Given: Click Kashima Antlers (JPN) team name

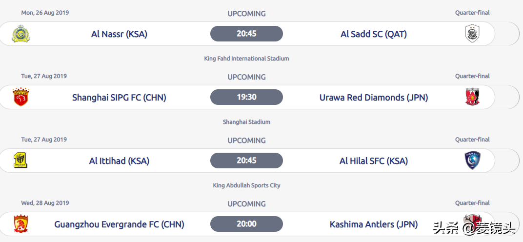Looking at the screenshot, I should tap(373, 224).
